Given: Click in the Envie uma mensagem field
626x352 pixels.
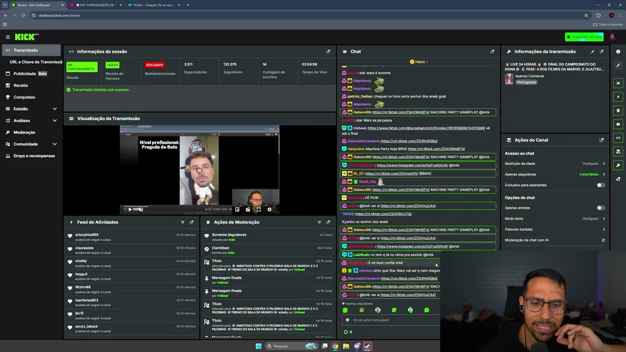Looking at the screenshot, I should pos(391,320).
